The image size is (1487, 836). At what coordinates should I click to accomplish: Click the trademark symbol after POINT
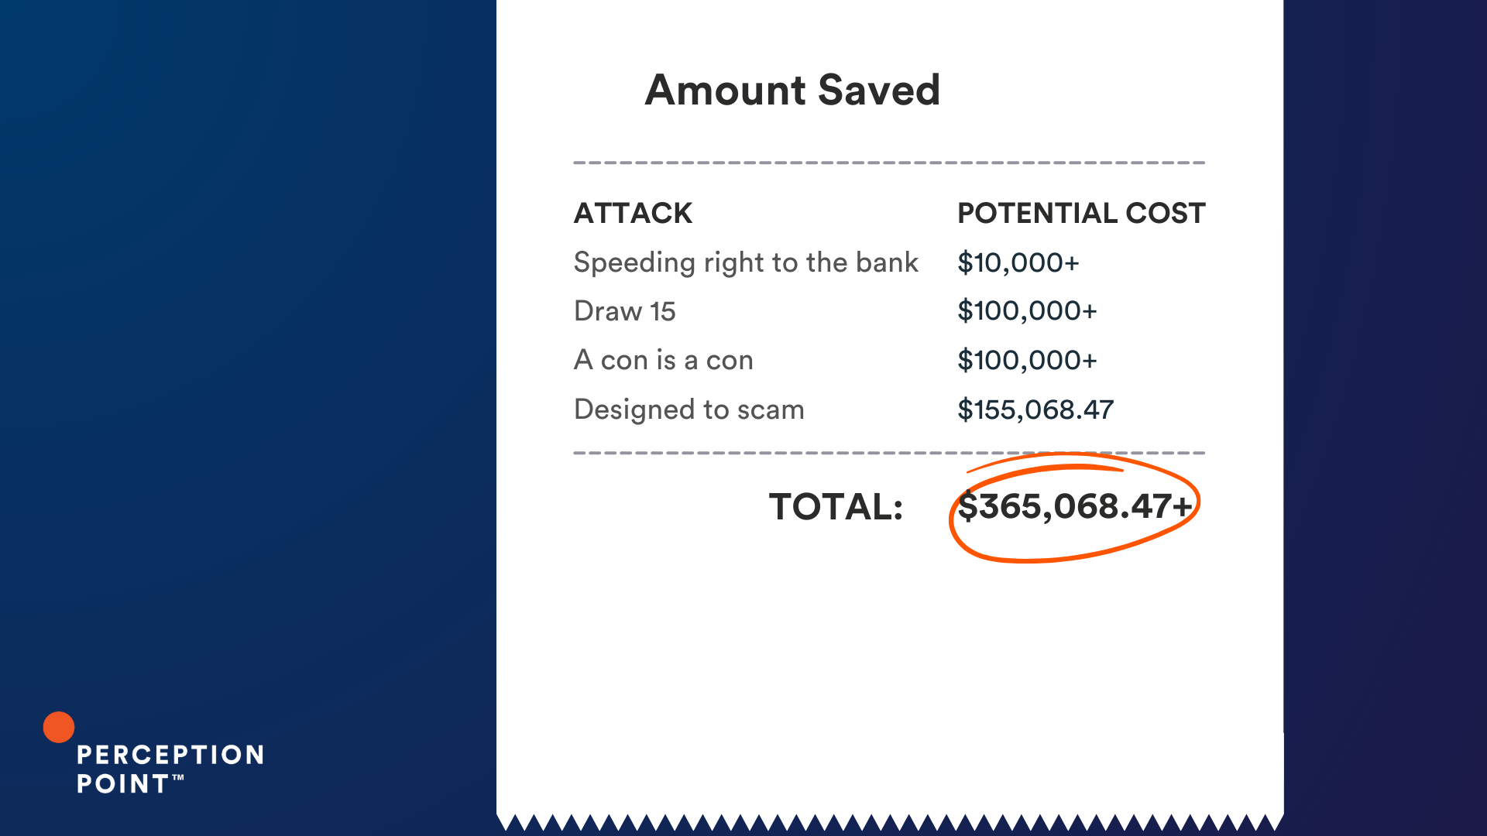[x=178, y=778]
